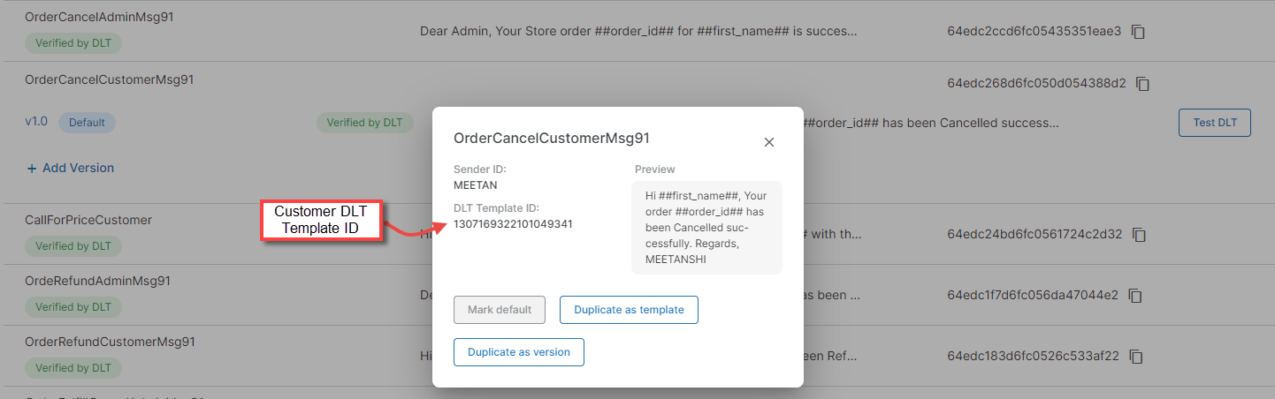Click Duplicate as version button
The image size is (1275, 399).
[519, 351]
